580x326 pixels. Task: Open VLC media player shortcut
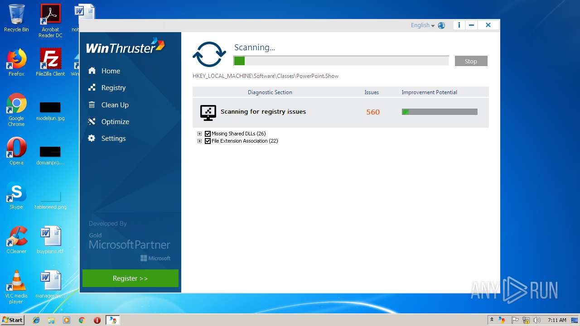tap(16, 287)
